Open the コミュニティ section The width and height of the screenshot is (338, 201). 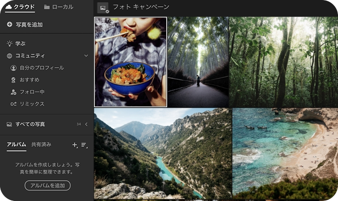pos(30,56)
